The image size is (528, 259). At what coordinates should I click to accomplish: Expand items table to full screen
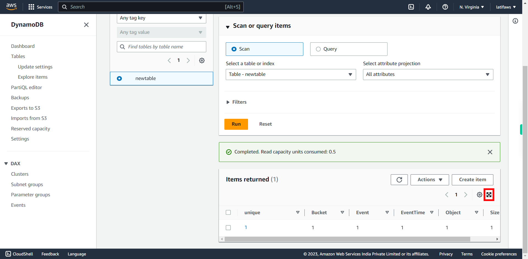[x=489, y=195]
